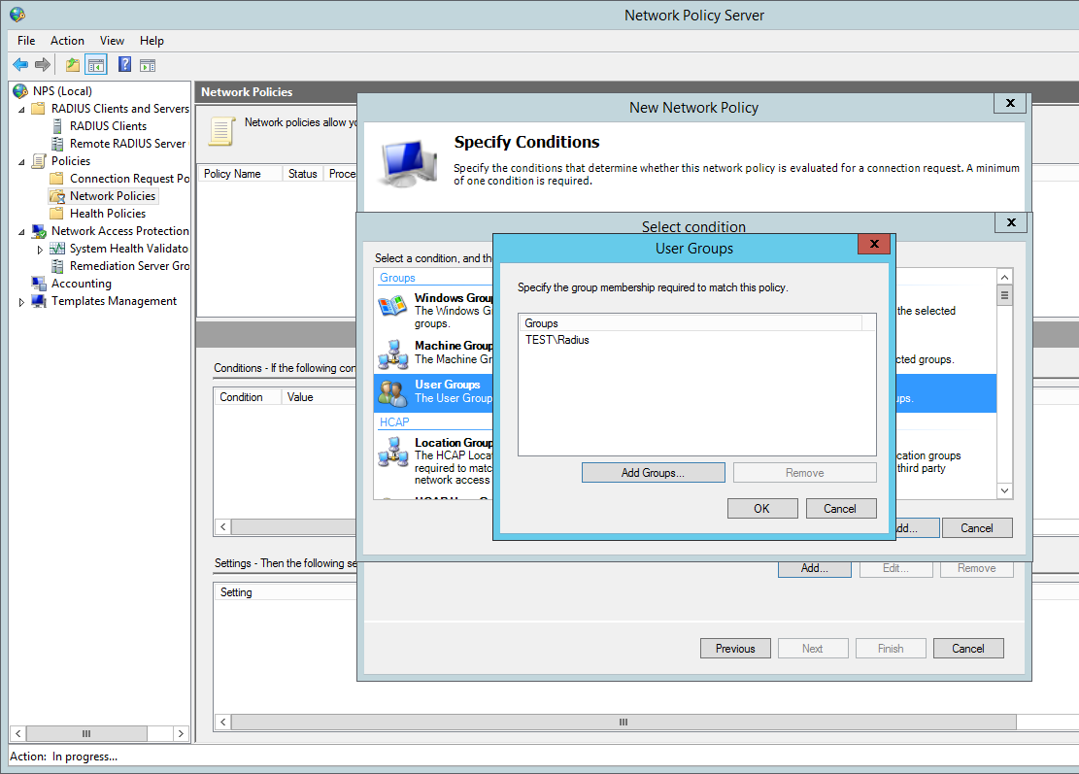Click the Groups column header in User Groups
Image resolution: width=1079 pixels, height=774 pixels.
tap(691, 322)
